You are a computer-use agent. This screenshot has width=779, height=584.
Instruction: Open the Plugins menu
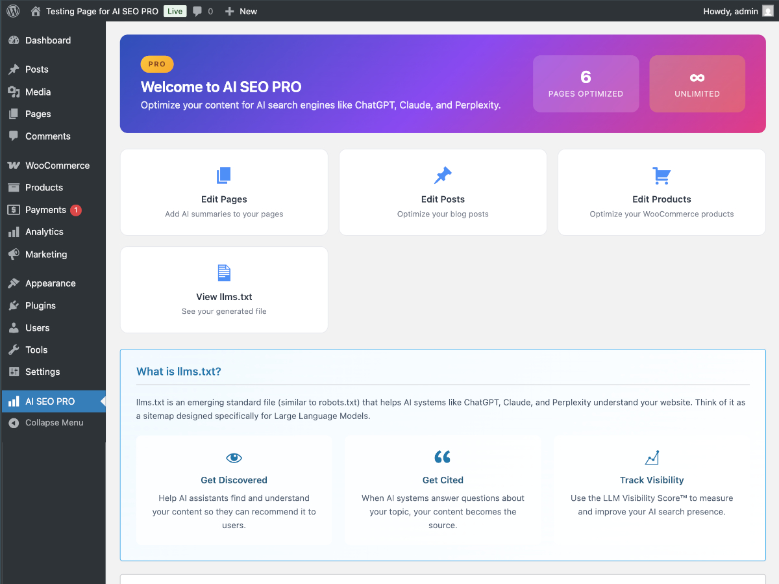point(53,305)
